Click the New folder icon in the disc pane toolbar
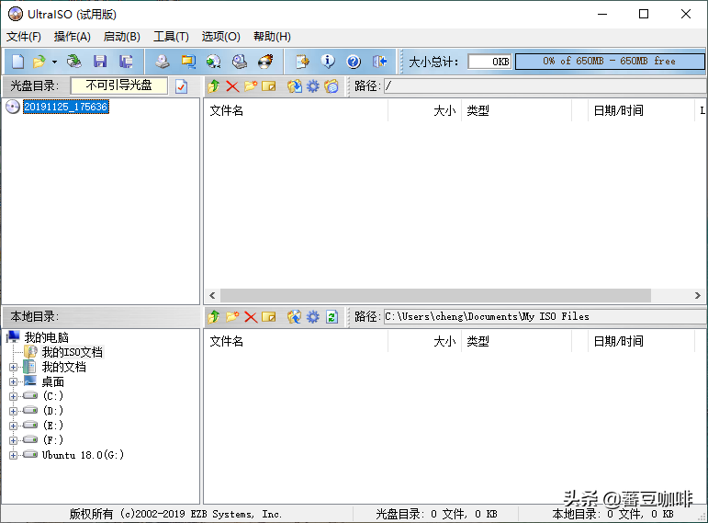The height and width of the screenshot is (523, 708). [x=251, y=85]
